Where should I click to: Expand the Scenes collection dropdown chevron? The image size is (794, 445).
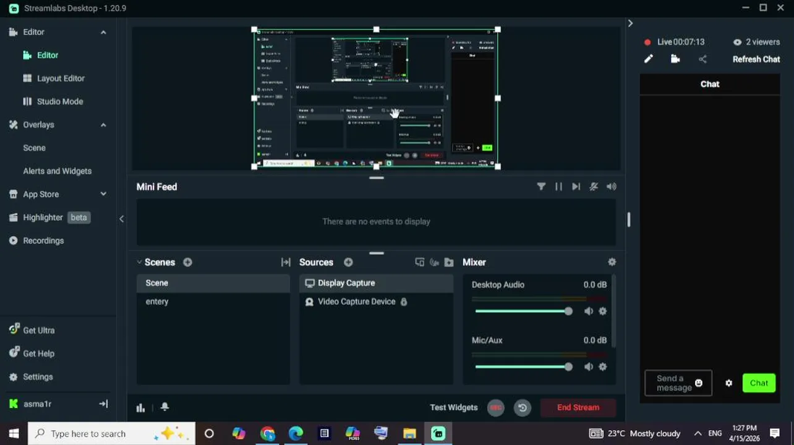tap(139, 262)
